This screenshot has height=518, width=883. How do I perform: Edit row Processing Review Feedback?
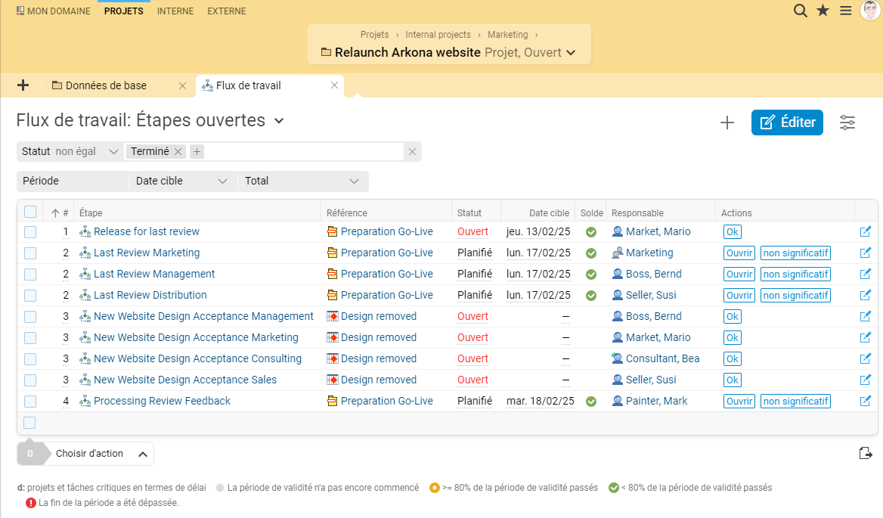point(866,401)
